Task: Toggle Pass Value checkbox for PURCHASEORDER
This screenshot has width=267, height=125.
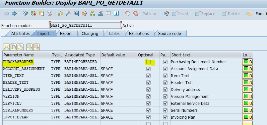Action: coord(165,62)
